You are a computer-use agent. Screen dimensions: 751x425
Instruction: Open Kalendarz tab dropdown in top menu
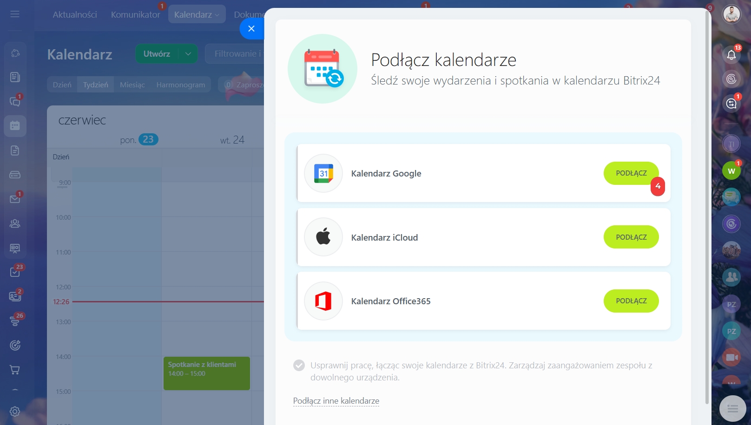(x=197, y=14)
